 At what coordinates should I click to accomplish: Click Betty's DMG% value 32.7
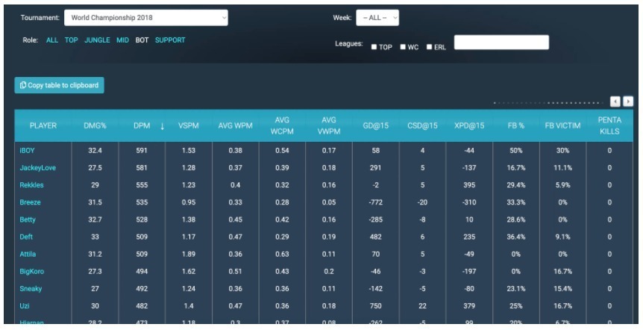pyautogui.click(x=95, y=220)
